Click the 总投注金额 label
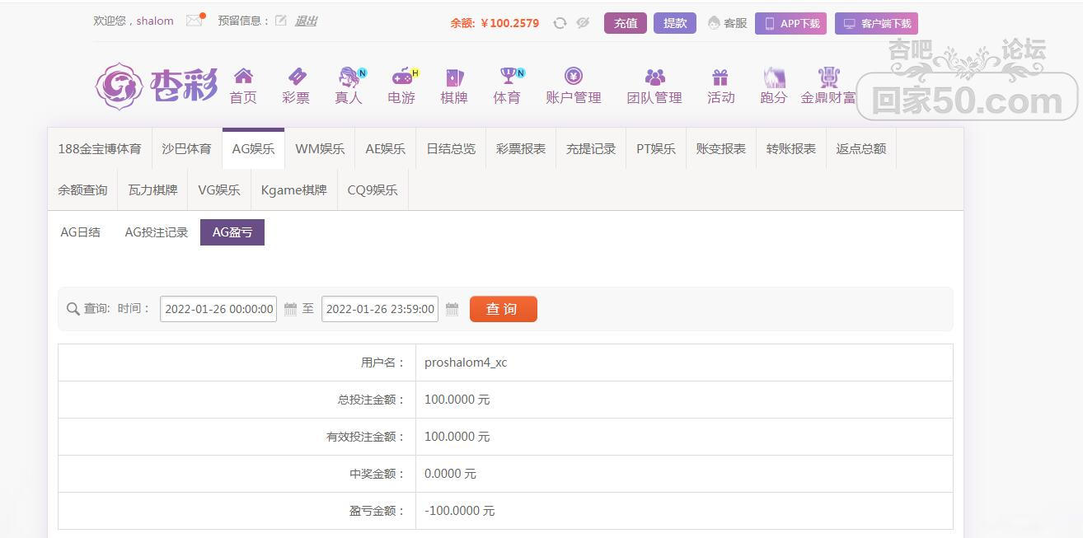1083x538 pixels. coord(371,400)
